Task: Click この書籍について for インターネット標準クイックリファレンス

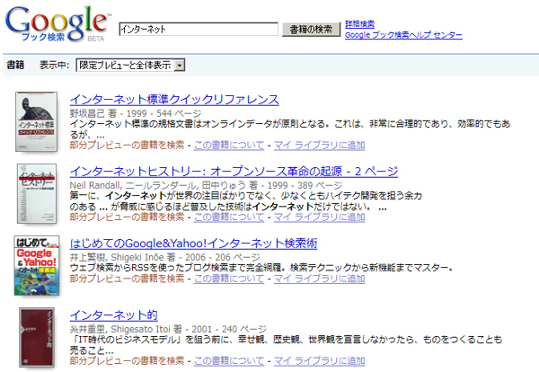Action: click(x=229, y=145)
